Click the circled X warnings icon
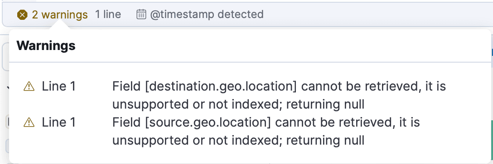The height and width of the screenshot is (164, 493). tap(22, 15)
